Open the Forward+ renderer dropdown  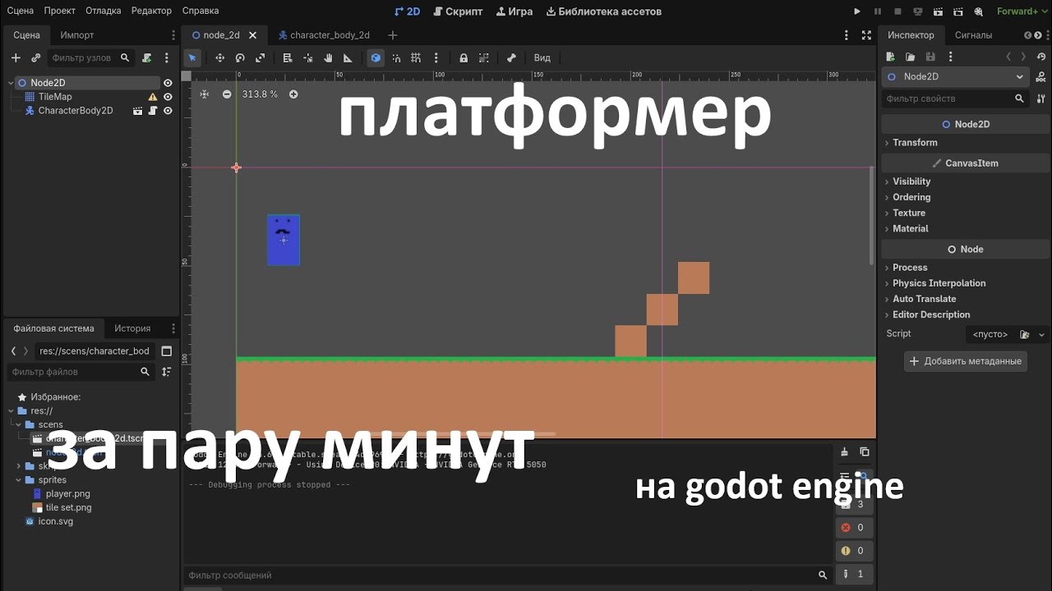coord(1021,11)
